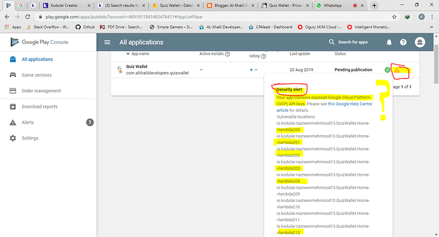Open the Github bookmark
This screenshot has width=439, height=237.
coord(85,27)
